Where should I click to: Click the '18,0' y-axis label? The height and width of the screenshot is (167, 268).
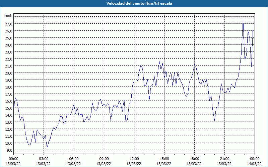click(9, 87)
